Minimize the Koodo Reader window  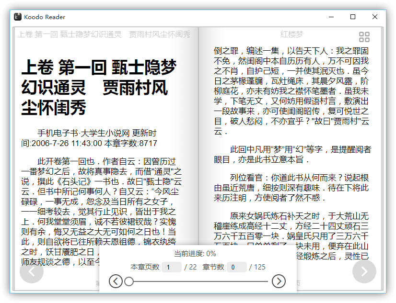(x=331, y=17)
